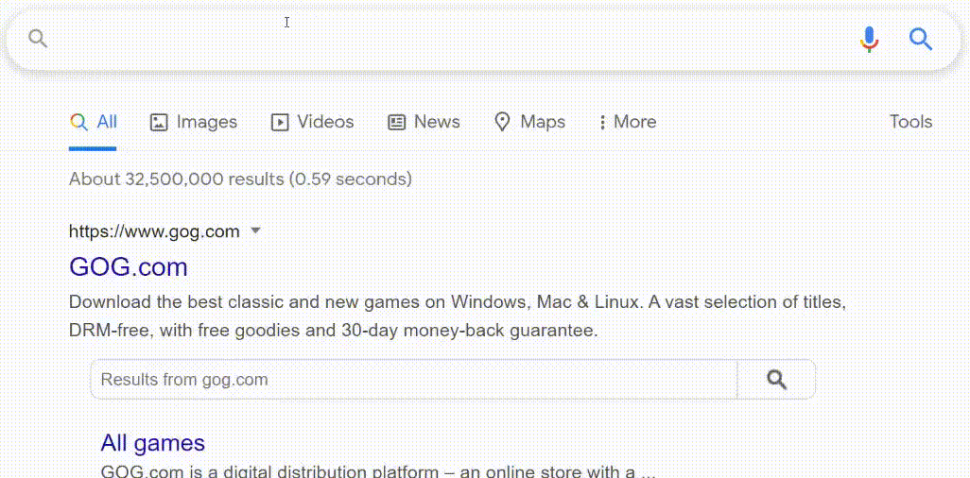Open the More search categories menu

[634, 122]
